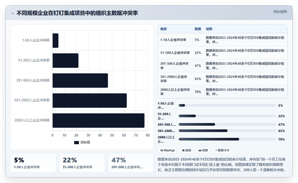298x183 pixels.
Task: Click the 说明 column header
Action: [209, 29]
